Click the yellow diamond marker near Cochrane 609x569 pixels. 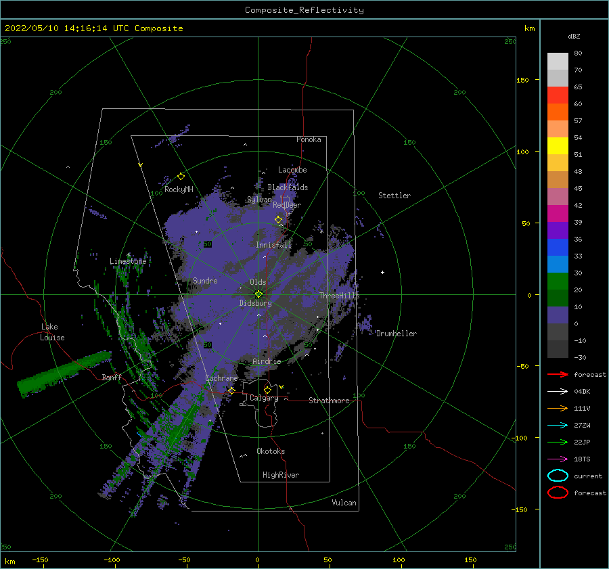[231, 390]
